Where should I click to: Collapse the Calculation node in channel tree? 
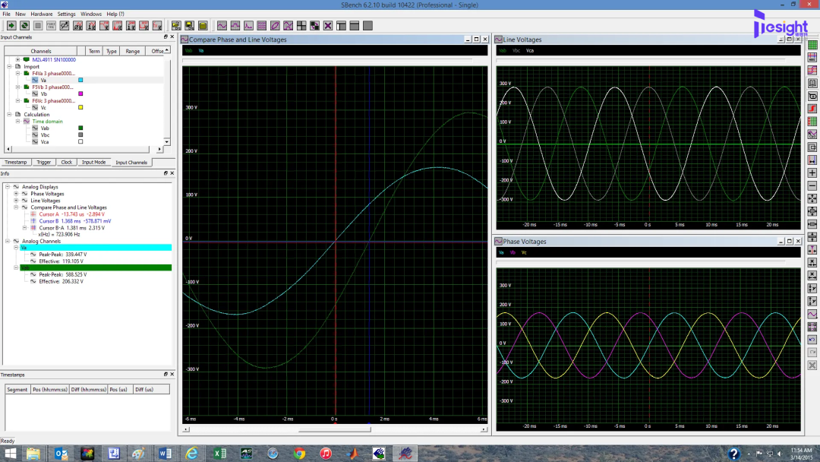[9, 114]
